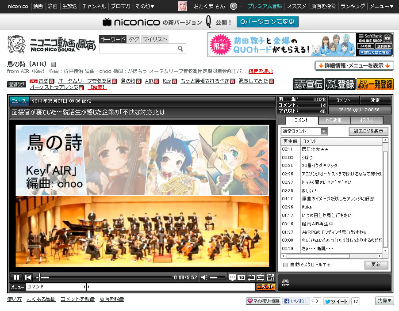Screen dimensions: 399x311
Task: Click the 前田敦子 QUOカード SoftBank banner
Action: tap(300, 45)
